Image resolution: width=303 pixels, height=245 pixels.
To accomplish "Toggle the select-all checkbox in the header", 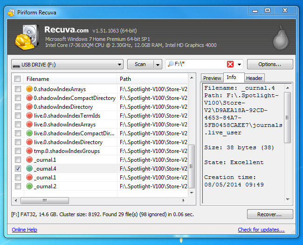I will (18, 79).
